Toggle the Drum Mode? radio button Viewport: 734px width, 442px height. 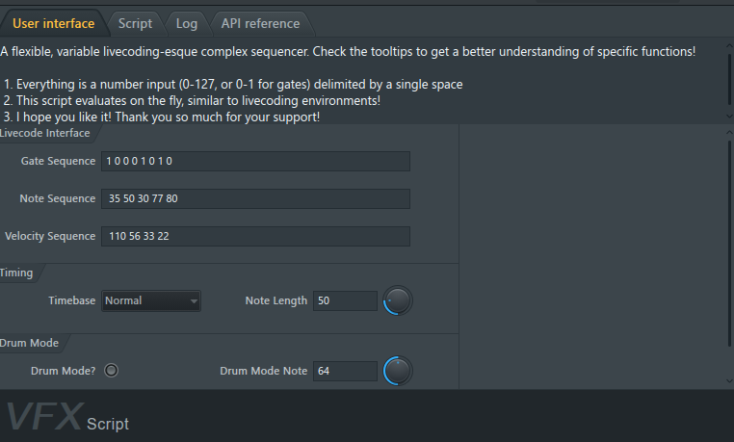111,371
